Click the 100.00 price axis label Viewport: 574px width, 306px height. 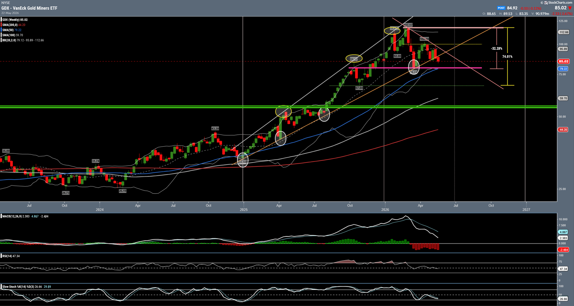[563, 44]
